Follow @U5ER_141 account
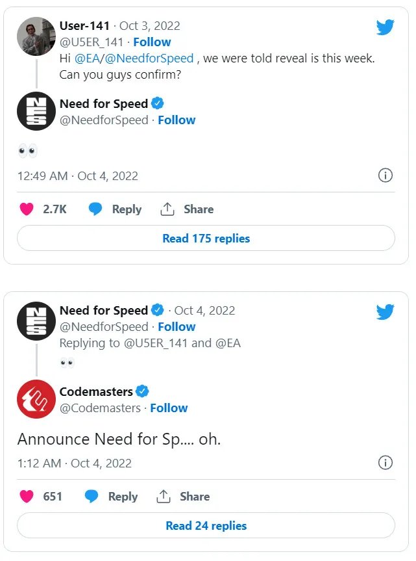This screenshot has height=561, width=416. tap(152, 42)
